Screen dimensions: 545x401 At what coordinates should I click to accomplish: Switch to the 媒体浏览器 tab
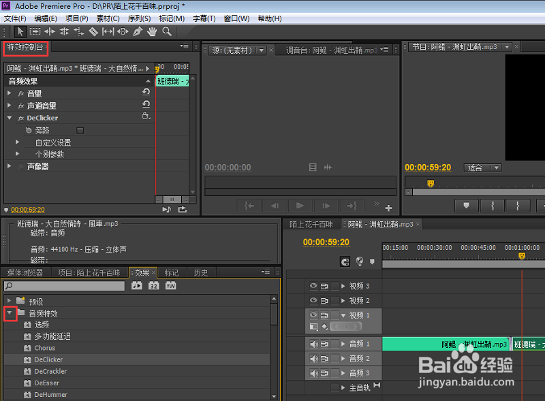(25, 273)
